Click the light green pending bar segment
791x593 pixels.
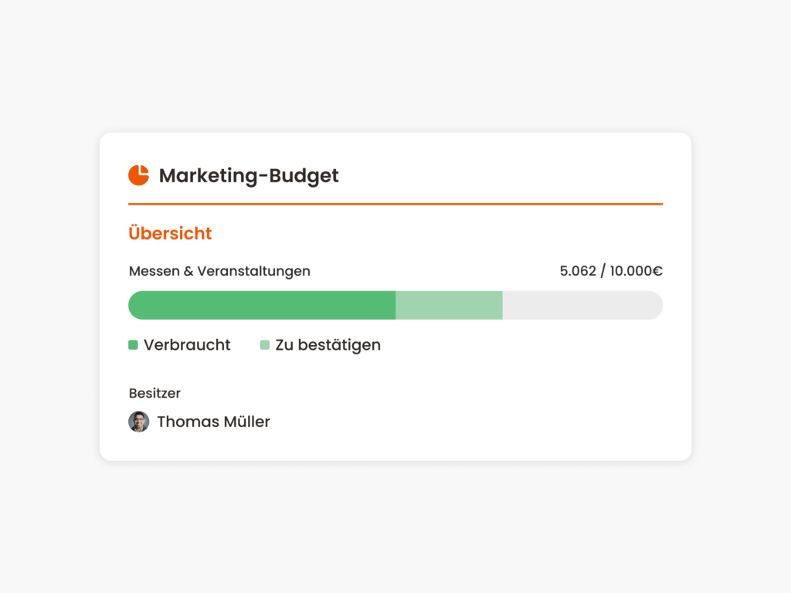(449, 305)
